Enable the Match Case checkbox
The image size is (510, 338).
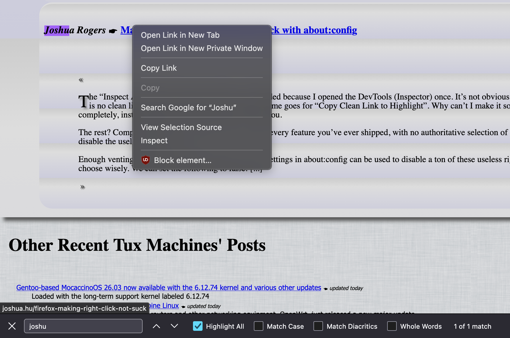tap(259, 326)
